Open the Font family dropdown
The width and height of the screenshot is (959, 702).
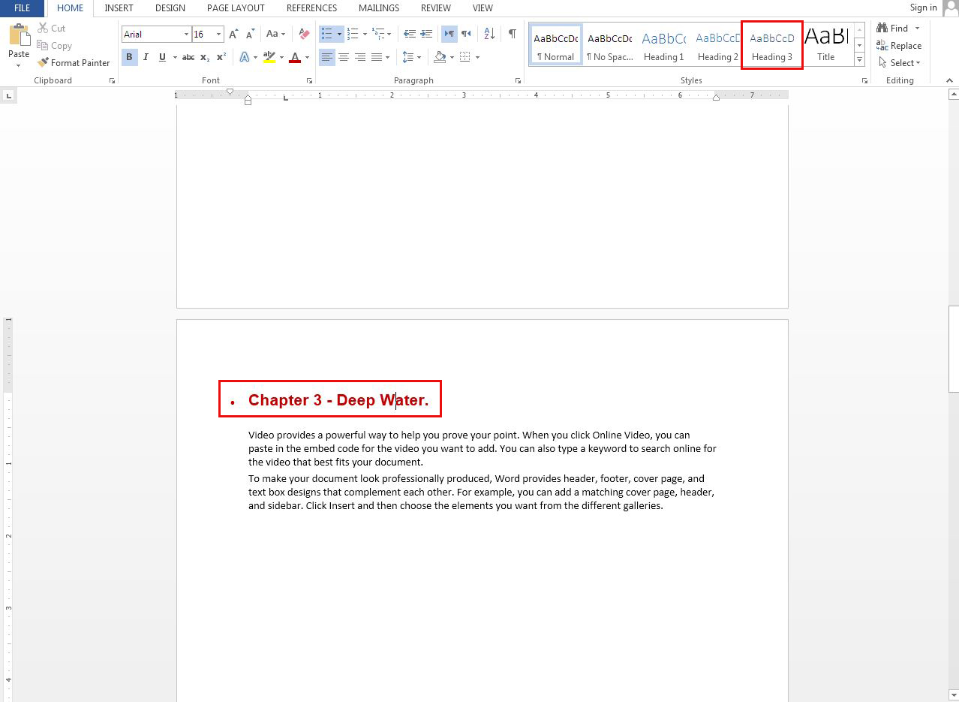(x=186, y=34)
